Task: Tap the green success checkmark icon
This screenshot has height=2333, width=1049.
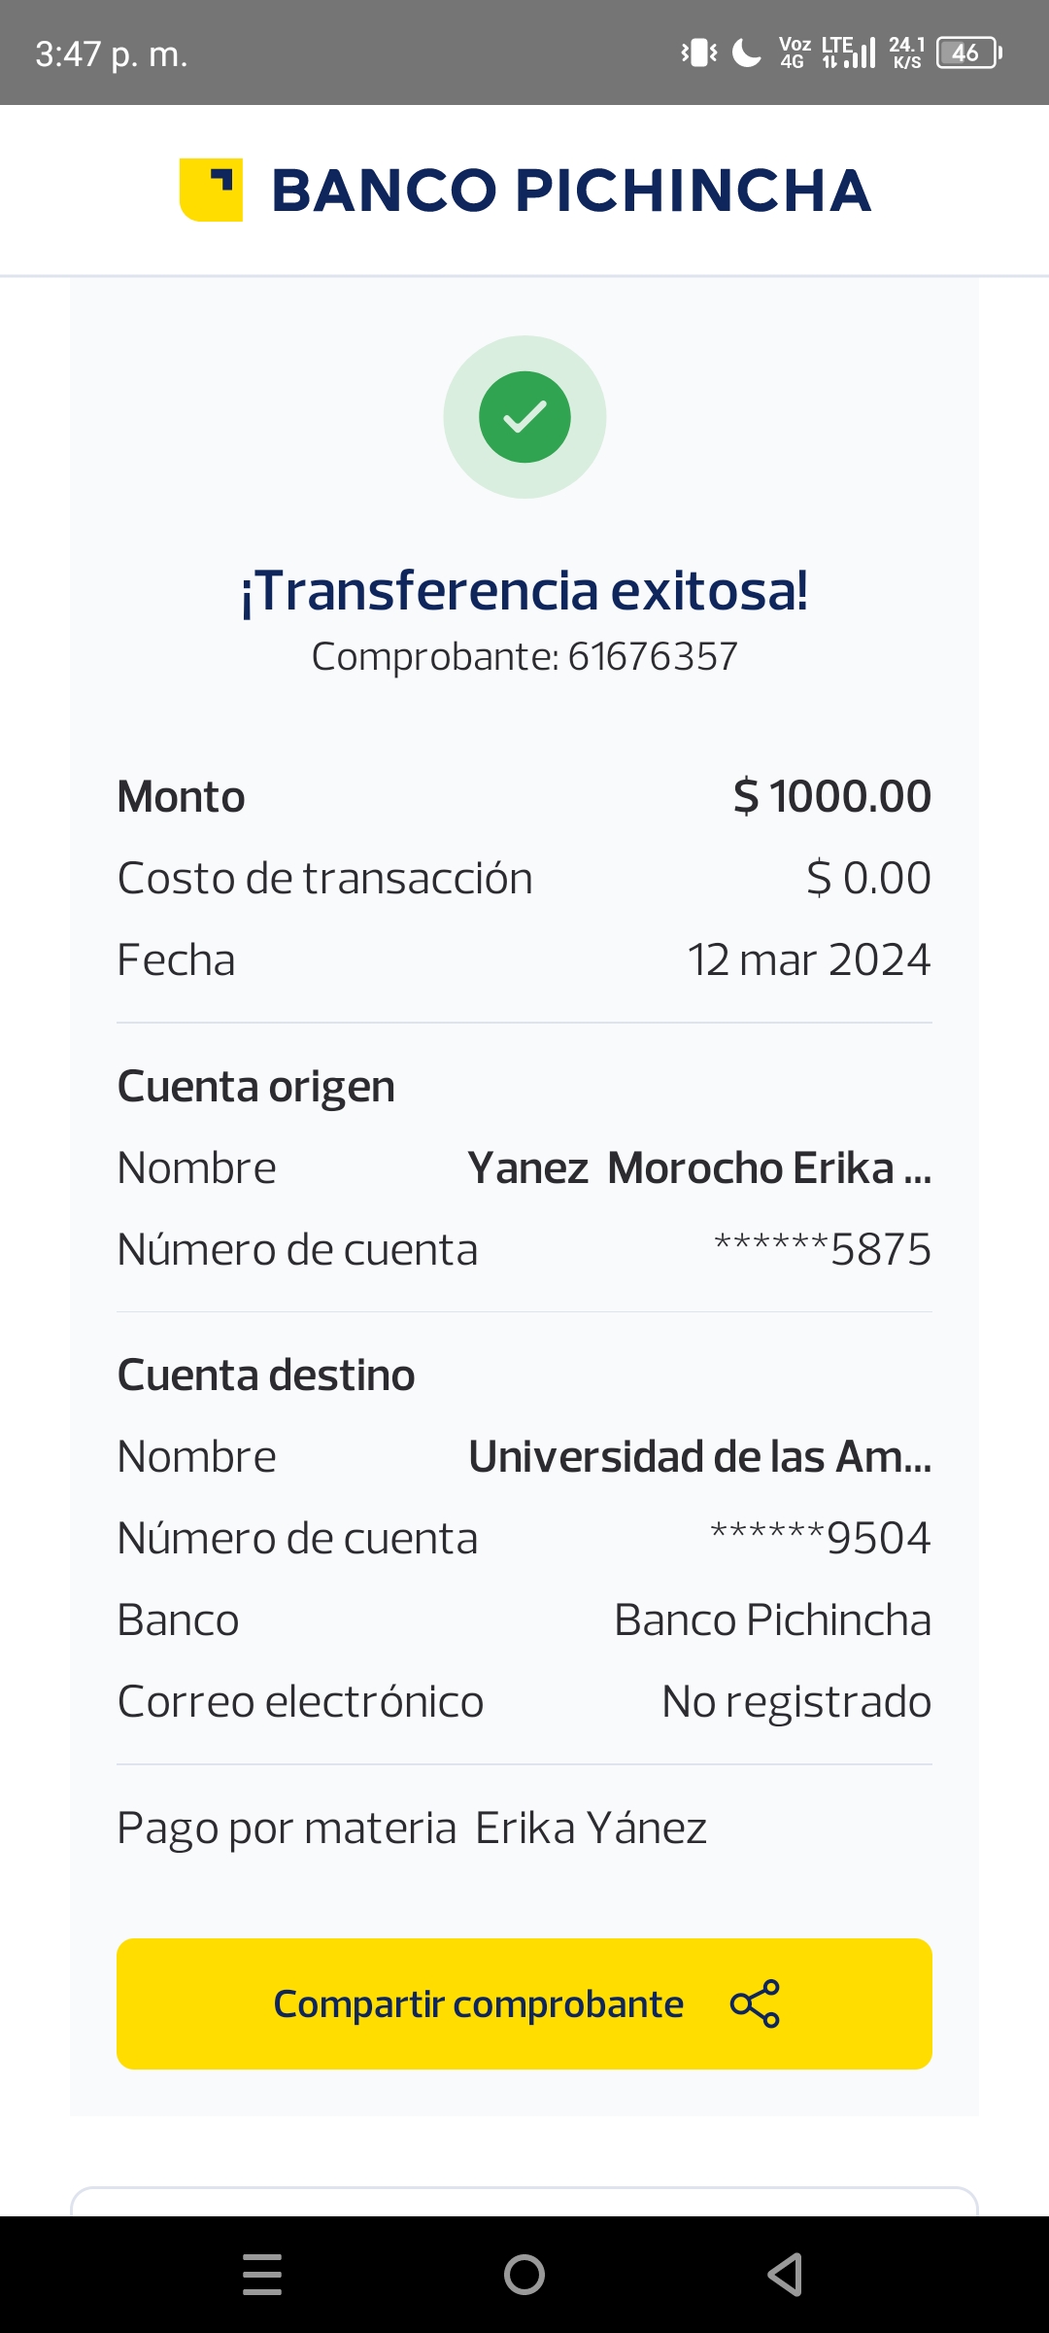Action: coord(524,417)
